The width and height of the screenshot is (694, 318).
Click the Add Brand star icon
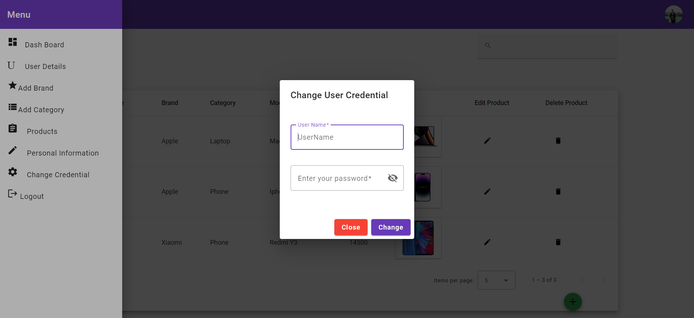(12, 86)
